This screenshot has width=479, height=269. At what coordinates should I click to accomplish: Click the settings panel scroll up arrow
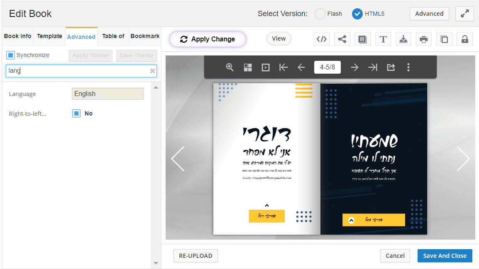[x=156, y=87]
